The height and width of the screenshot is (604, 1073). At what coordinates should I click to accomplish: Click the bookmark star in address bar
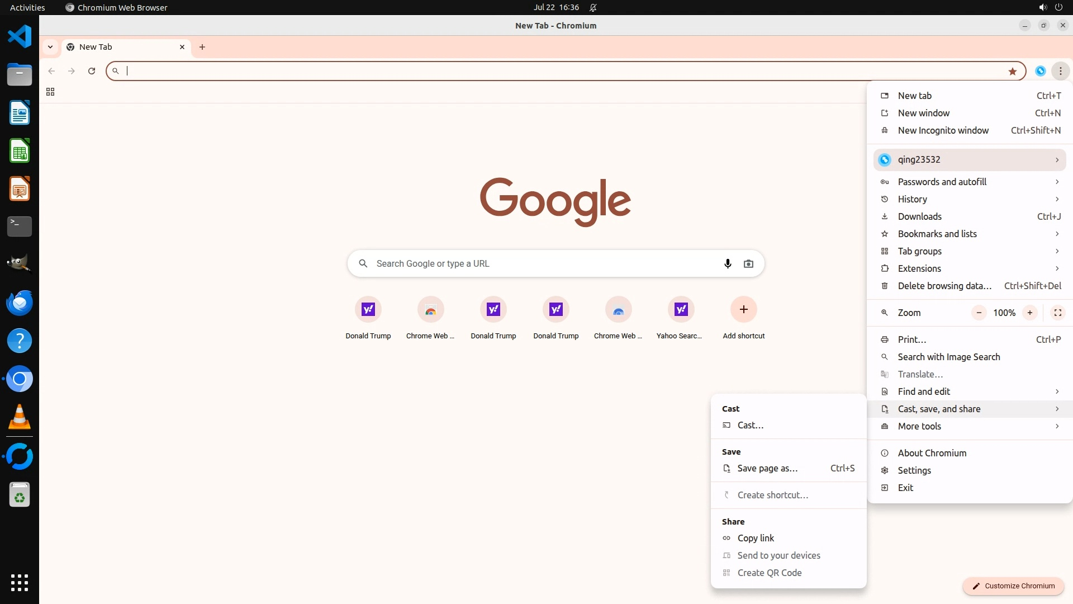point(1012,71)
